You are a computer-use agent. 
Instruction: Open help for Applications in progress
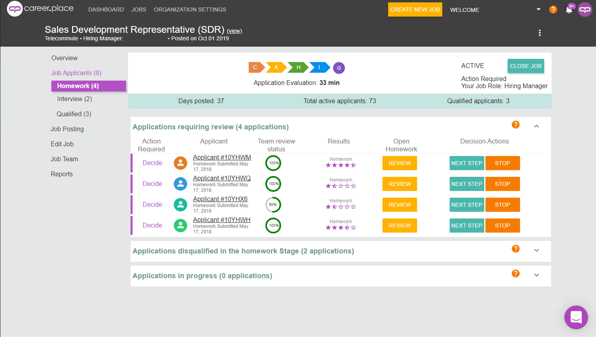(515, 274)
